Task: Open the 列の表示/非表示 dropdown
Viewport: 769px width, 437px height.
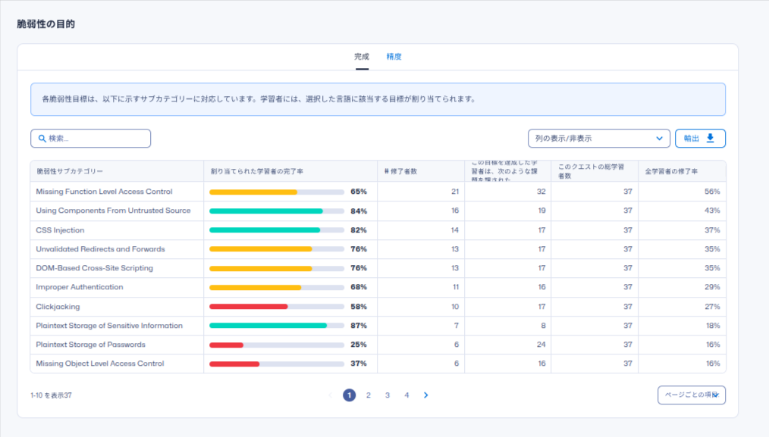Action: tap(598, 139)
